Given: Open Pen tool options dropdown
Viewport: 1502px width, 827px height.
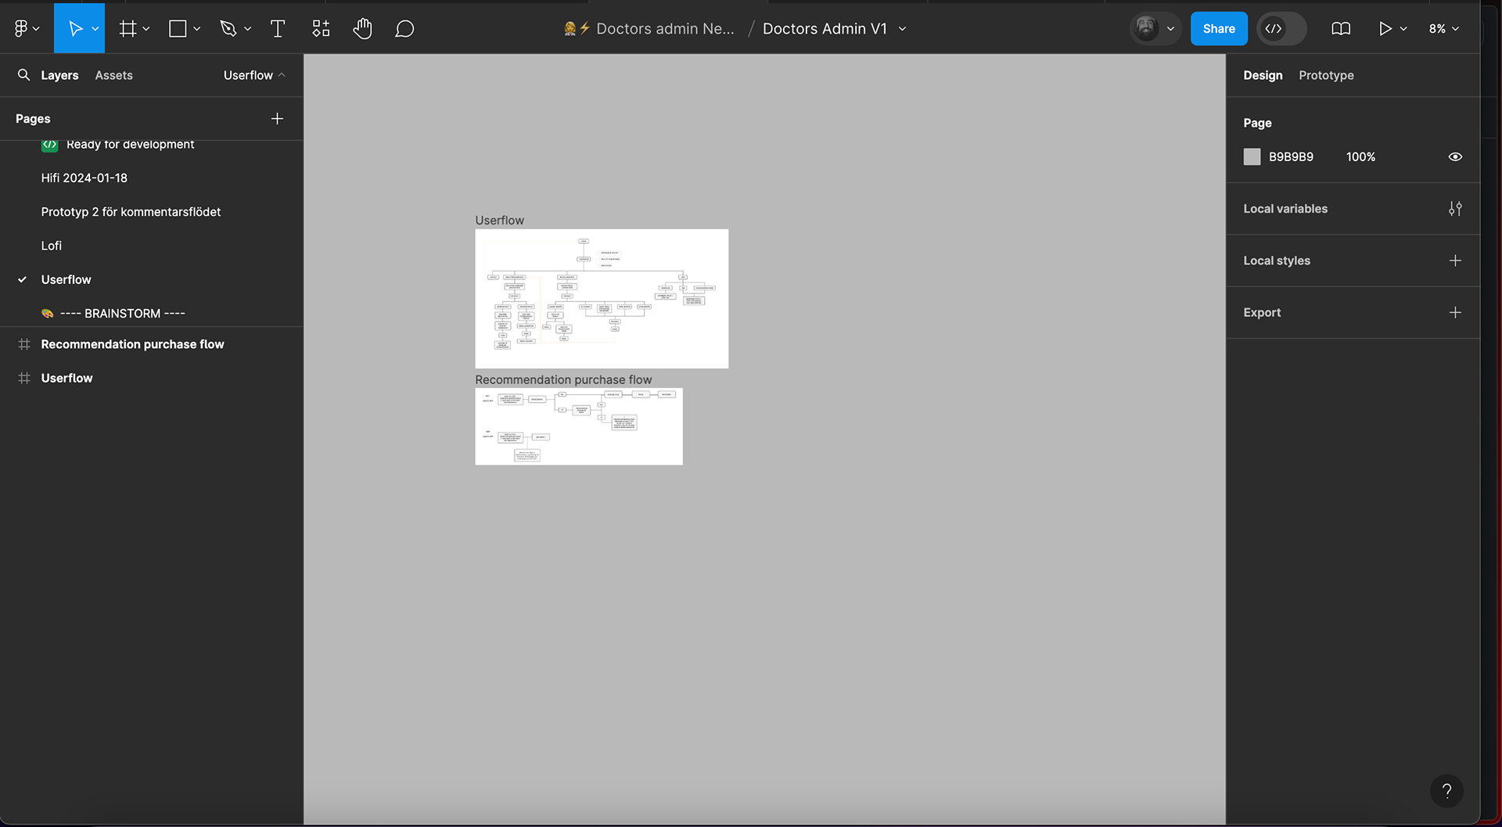Looking at the screenshot, I should [247, 29].
